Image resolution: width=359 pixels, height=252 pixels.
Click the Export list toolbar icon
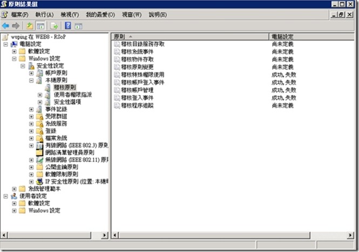[x=54, y=25]
